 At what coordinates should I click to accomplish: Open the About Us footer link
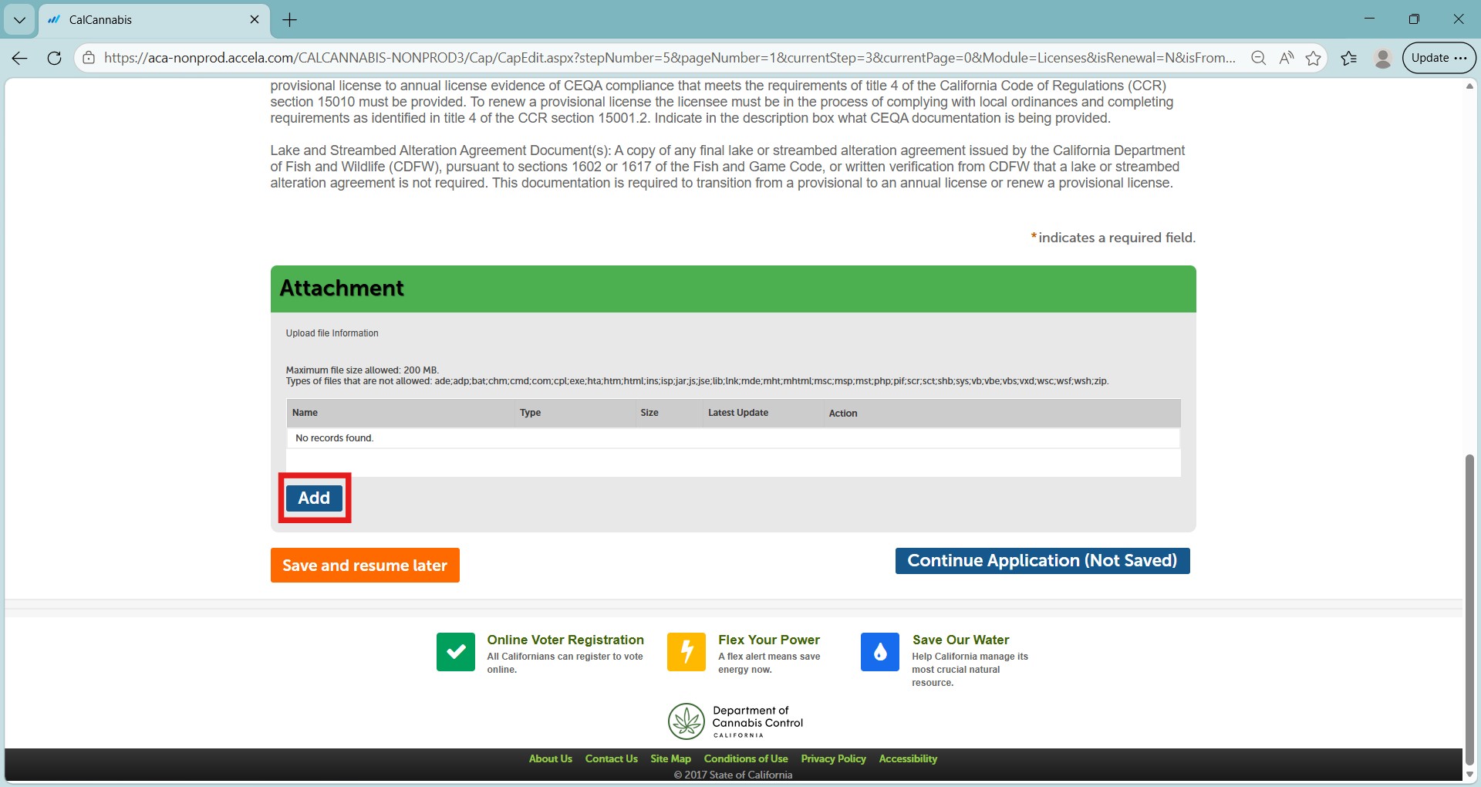551,759
